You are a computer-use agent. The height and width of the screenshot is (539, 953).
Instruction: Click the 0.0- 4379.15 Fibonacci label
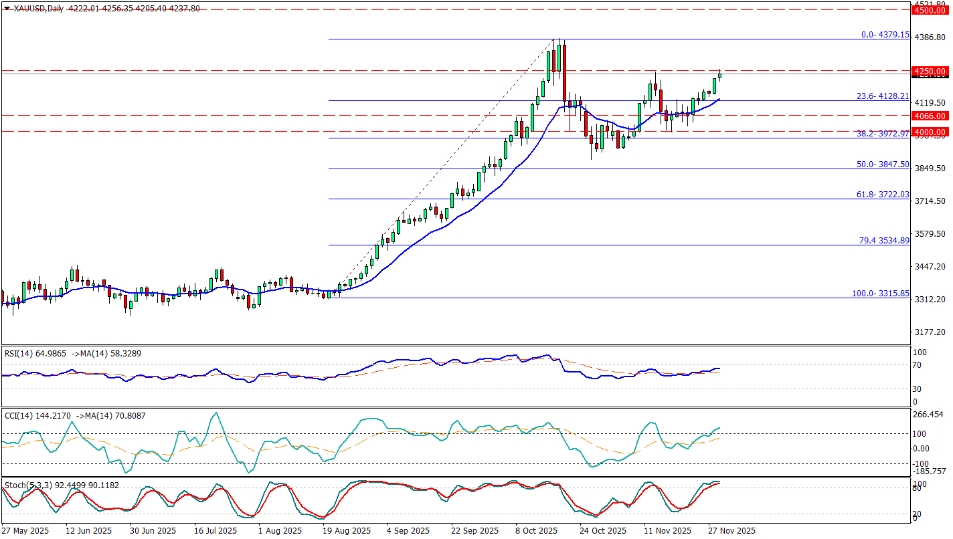tap(885, 35)
